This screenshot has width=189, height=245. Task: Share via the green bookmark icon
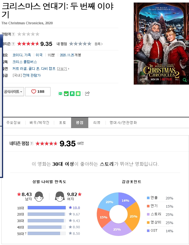(72, 94)
